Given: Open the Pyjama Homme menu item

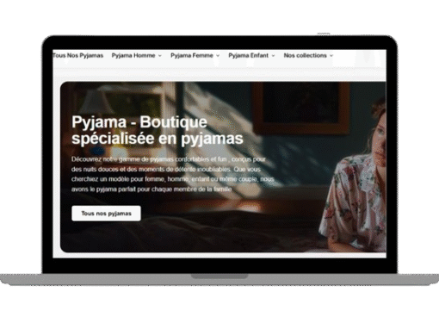Looking at the screenshot, I should pyautogui.click(x=133, y=55).
